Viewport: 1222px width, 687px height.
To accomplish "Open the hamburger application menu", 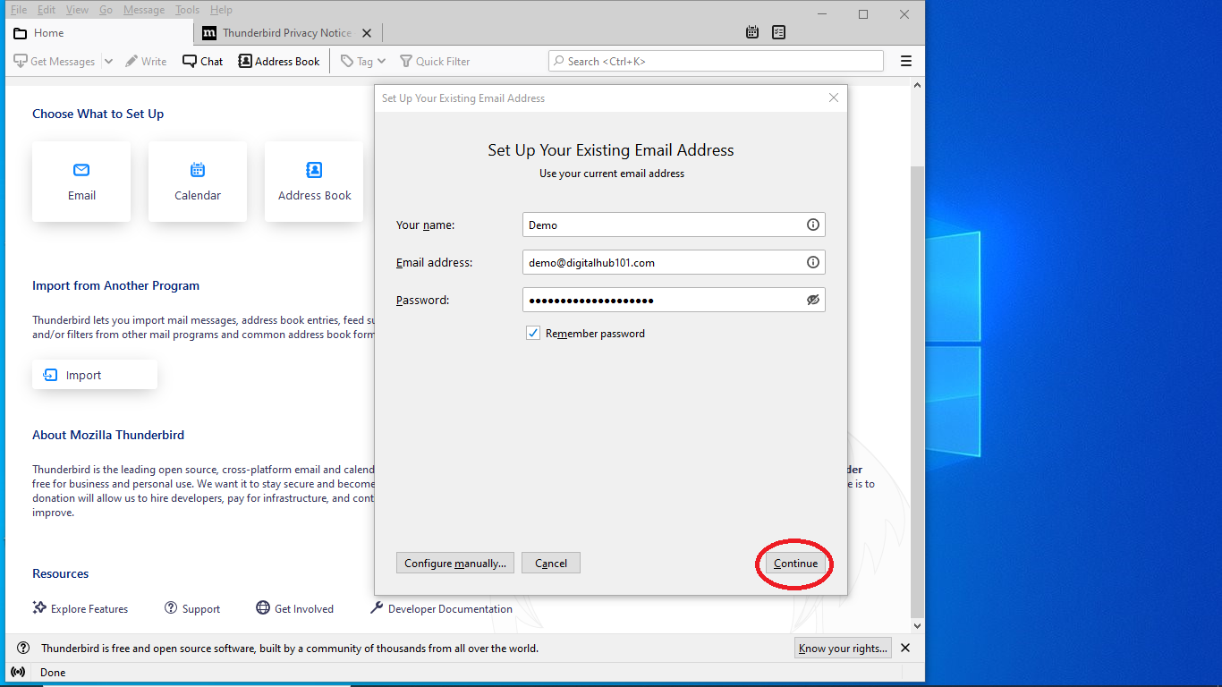I will click(x=906, y=62).
